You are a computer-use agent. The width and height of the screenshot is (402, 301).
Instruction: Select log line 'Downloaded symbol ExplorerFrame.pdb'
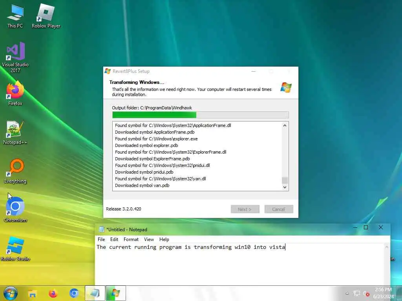[x=152, y=159]
